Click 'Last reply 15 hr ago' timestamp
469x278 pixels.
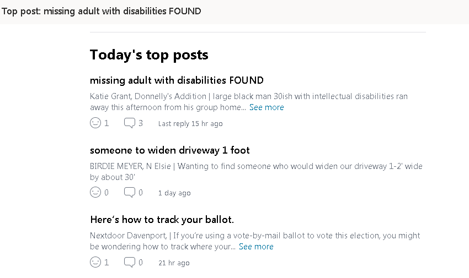190,123
